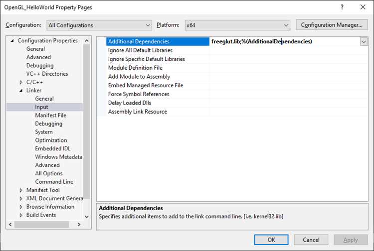Screen dimensions: 374x251
Task: Expand the Build Events node
Action: click(21, 215)
